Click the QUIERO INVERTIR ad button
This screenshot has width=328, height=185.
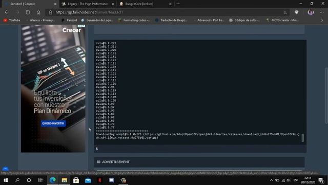(53, 123)
